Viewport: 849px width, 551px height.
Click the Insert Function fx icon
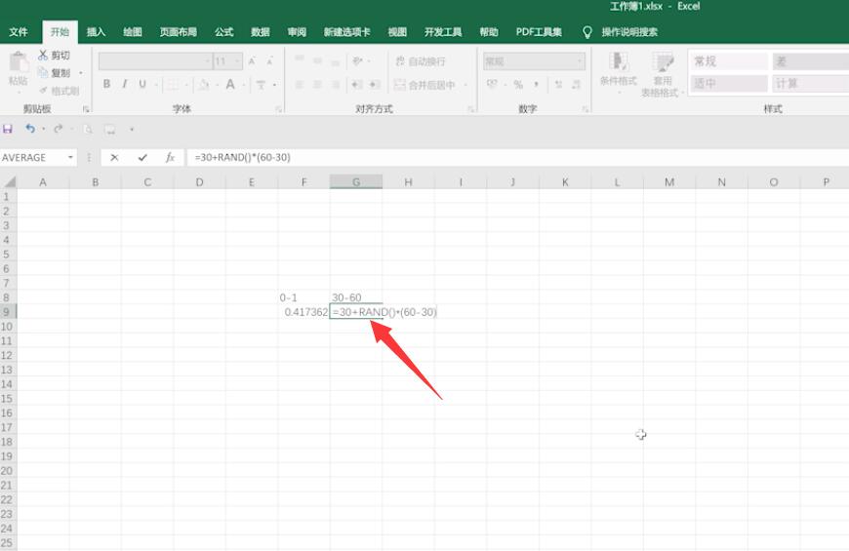170,158
